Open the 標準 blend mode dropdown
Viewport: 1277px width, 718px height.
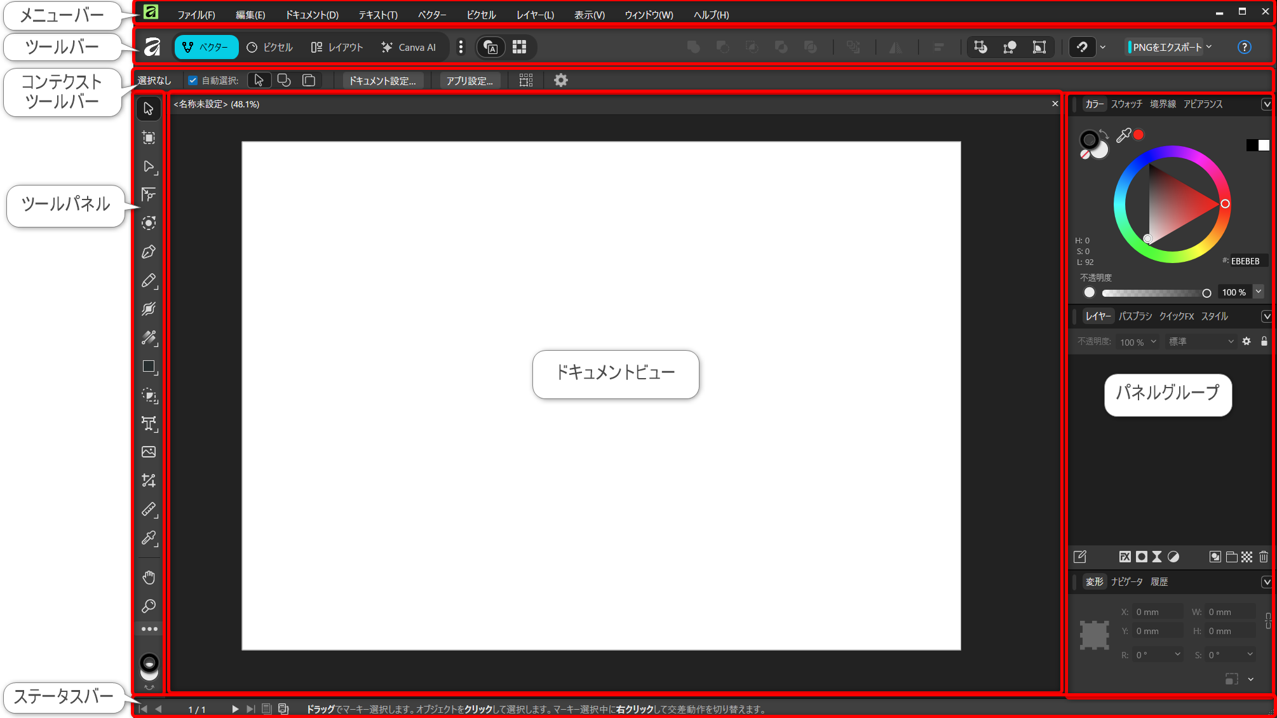coord(1201,342)
